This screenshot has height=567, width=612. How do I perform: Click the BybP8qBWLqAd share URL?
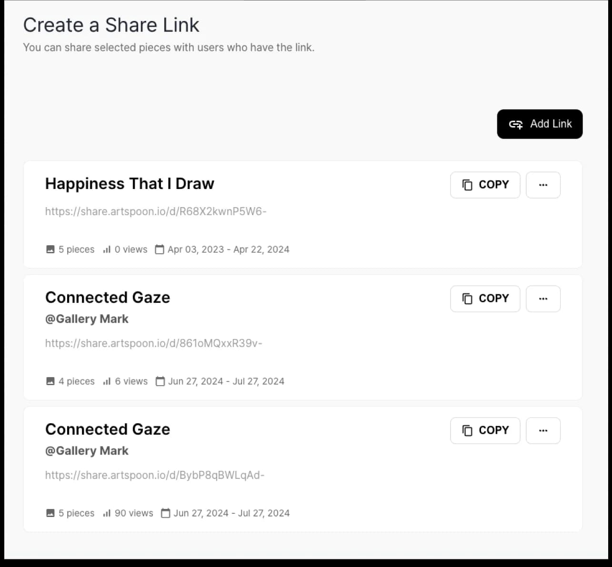(155, 475)
